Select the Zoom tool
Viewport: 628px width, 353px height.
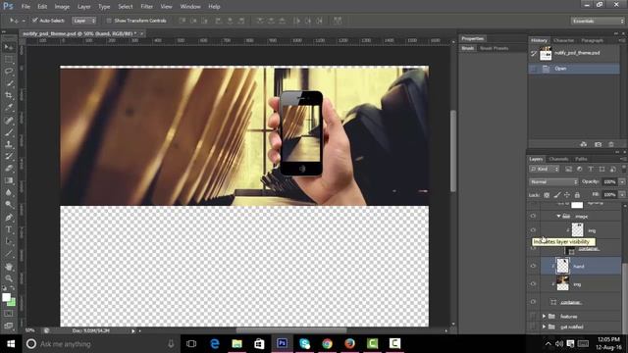(x=9, y=278)
